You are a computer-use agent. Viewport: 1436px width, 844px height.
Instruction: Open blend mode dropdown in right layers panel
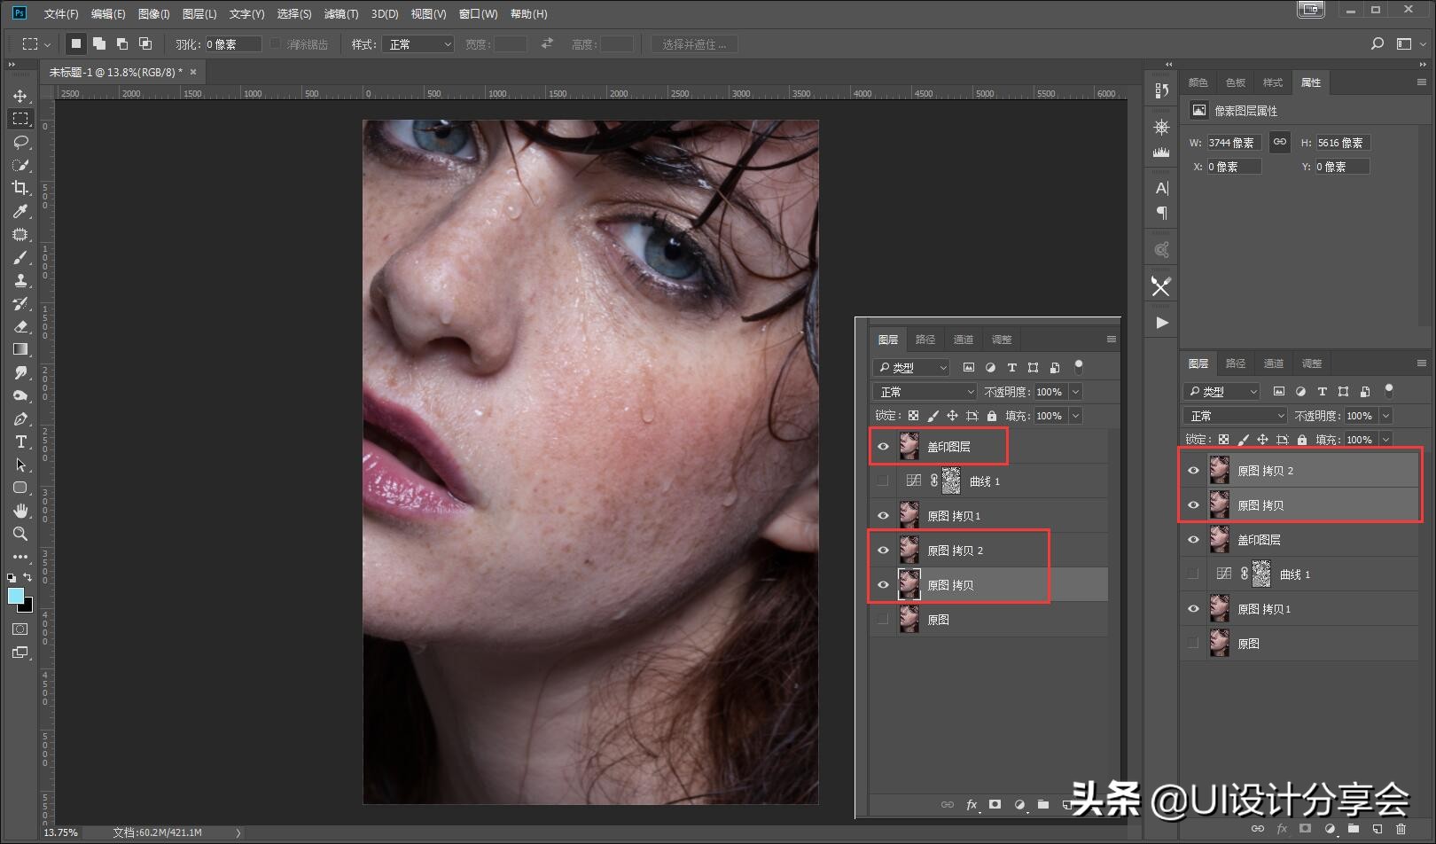1234,416
